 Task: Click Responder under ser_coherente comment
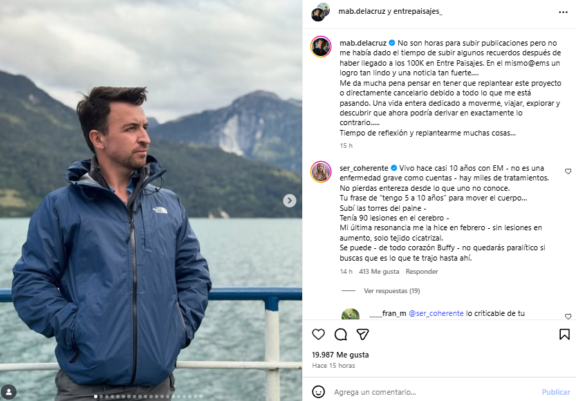[x=422, y=272]
